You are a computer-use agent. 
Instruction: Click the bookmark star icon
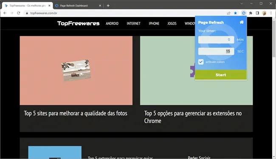(x=235, y=13)
